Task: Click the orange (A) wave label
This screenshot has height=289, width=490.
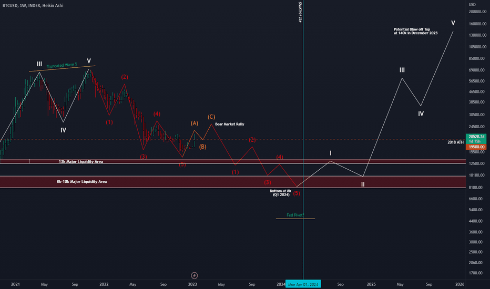Action: tap(195, 123)
